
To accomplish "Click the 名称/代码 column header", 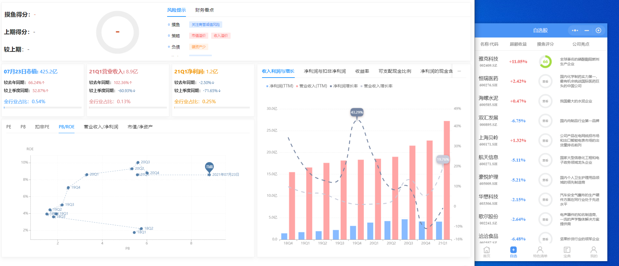I will [x=489, y=44].
